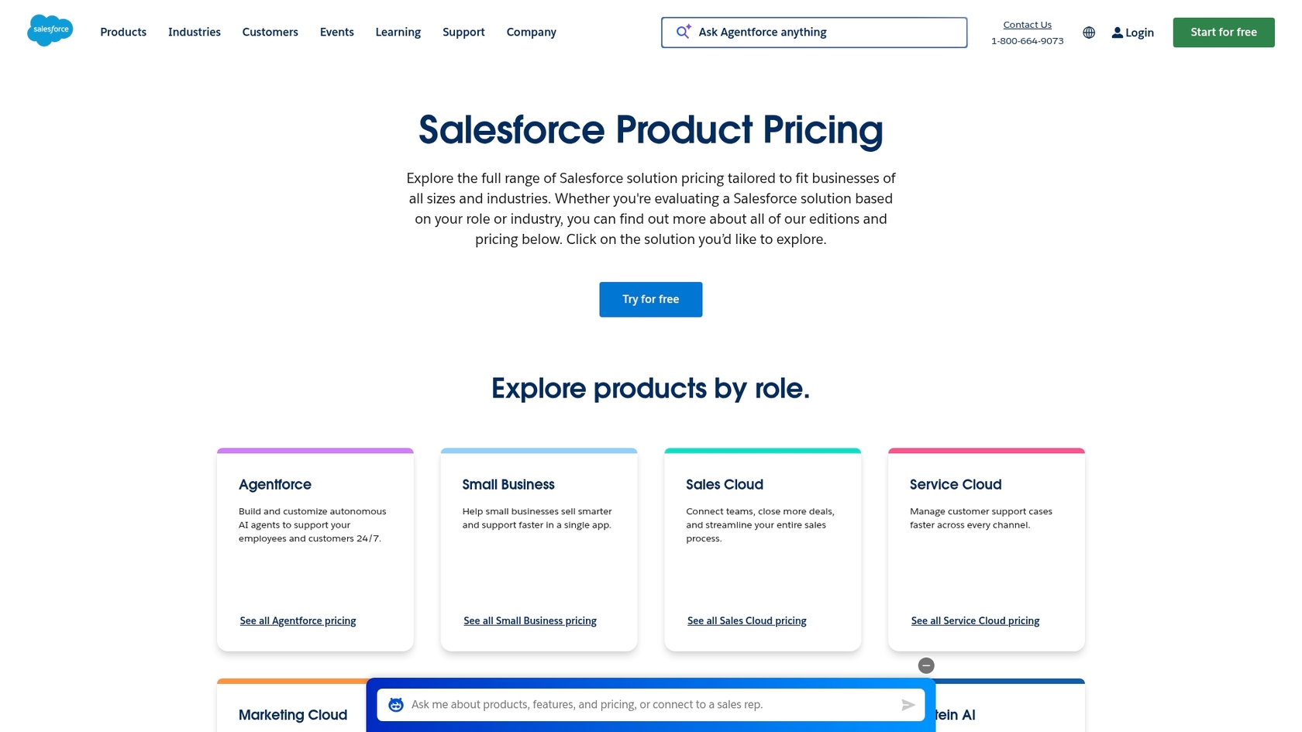Open the globe language selector

click(1089, 32)
